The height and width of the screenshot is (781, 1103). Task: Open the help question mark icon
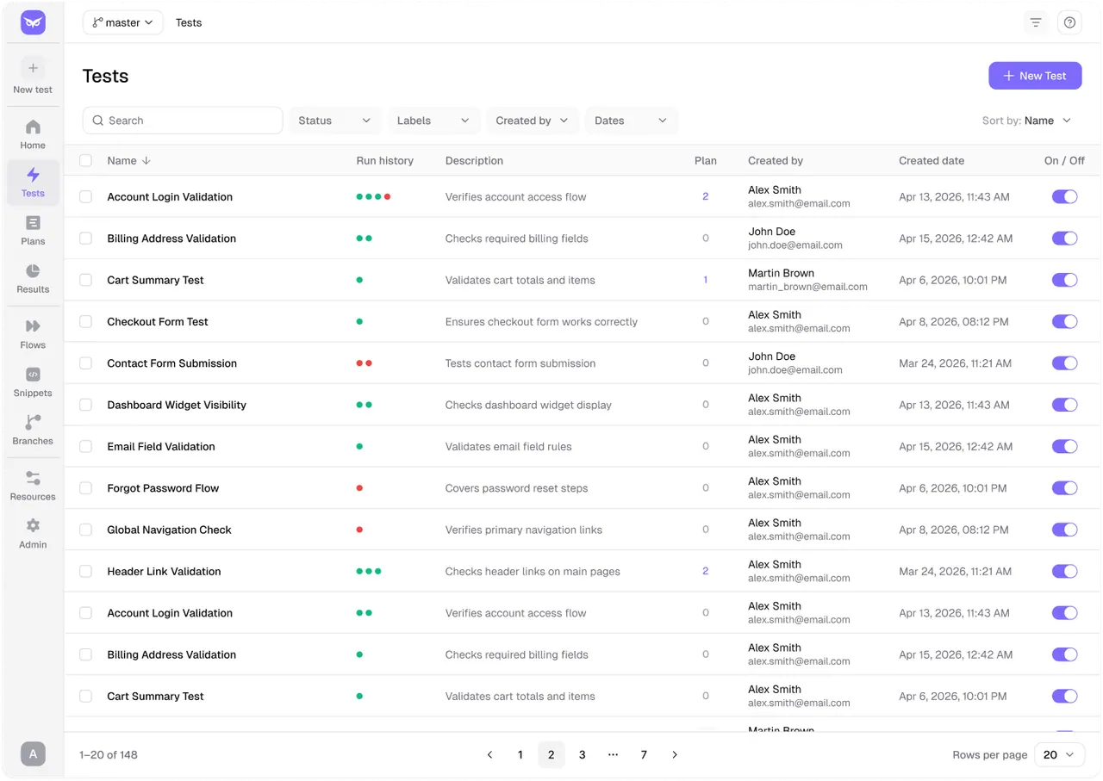[x=1069, y=22]
